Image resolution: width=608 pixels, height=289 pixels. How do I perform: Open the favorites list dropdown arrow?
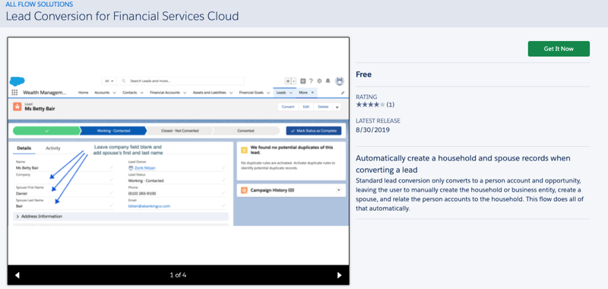coord(293,81)
